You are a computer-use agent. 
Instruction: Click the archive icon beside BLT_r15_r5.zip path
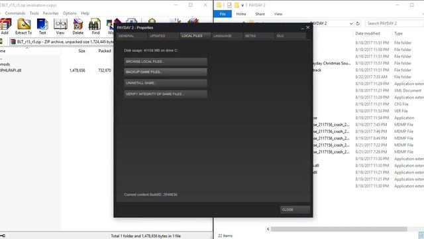13,42
